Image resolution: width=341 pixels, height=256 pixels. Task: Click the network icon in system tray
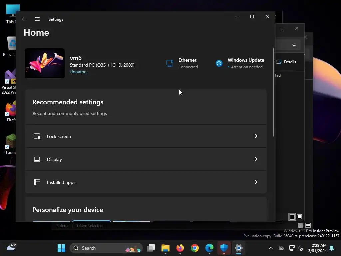click(x=292, y=248)
